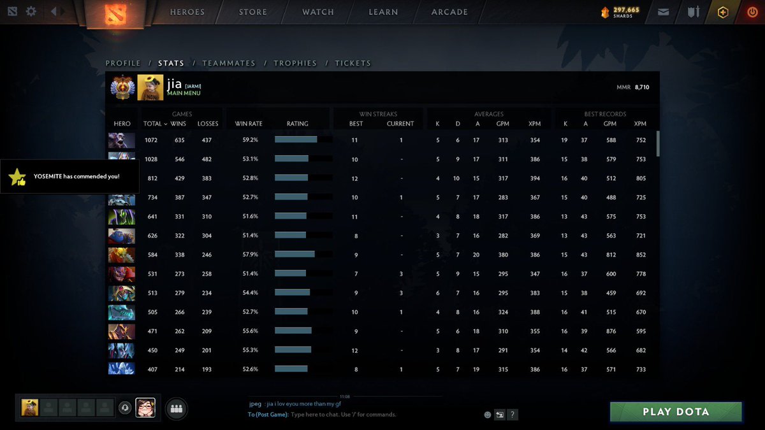765x430 pixels.
Task: Click the back arrow in top bar
Action: coord(54,11)
